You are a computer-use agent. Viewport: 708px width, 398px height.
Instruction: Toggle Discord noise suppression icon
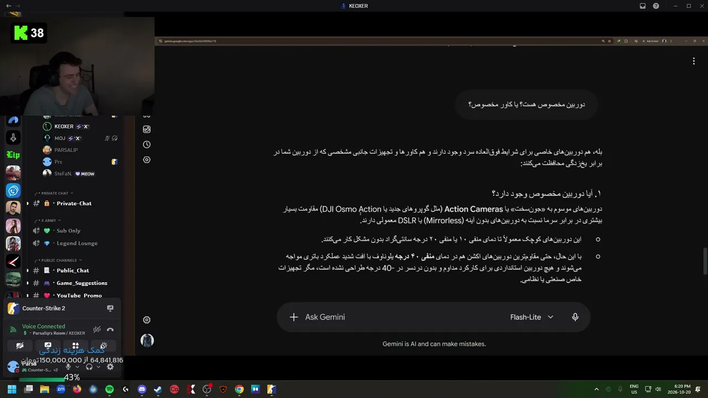(97, 330)
